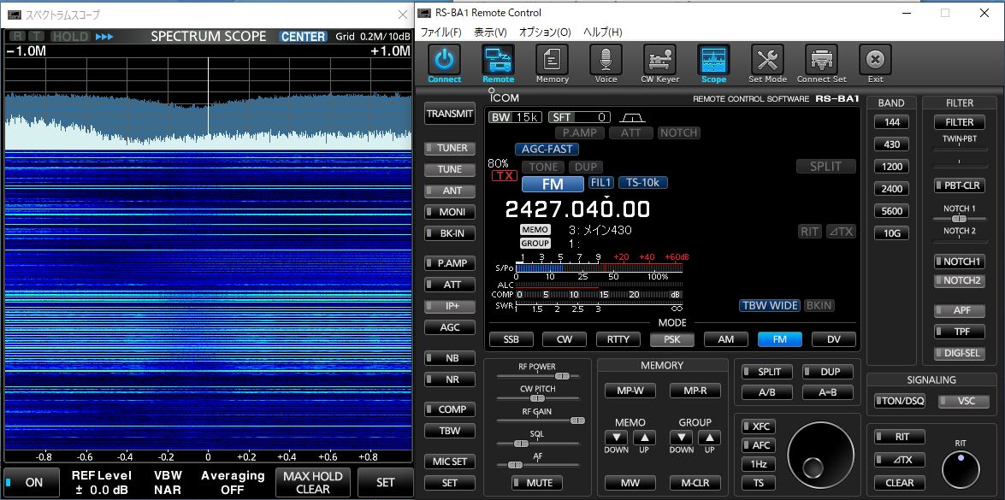Toggle the Scope toolbar icon
This screenshot has width=1005, height=500.
tap(713, 60)
